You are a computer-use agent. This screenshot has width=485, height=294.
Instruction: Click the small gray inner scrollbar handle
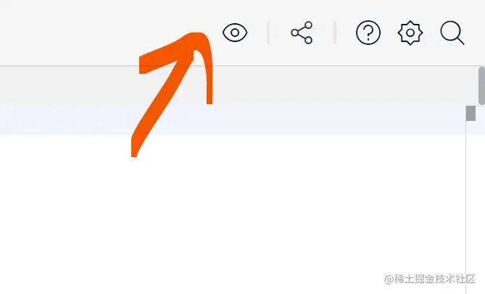(471, 113)
